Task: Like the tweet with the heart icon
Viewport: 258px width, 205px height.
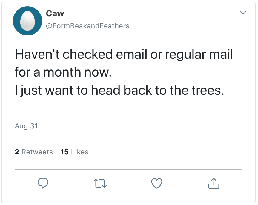Action: 157,183
